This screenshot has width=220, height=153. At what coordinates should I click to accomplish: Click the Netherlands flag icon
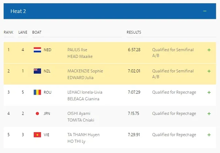coord(37,50)
